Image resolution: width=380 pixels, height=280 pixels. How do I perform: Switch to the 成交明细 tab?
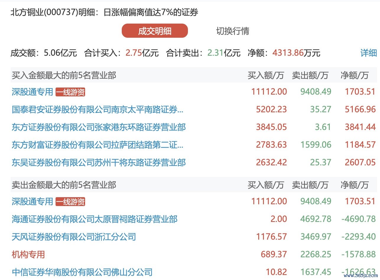click(x=155, y=31)
